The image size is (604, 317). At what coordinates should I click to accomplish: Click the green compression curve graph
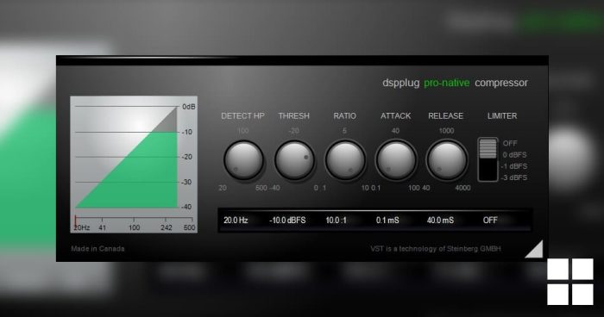(x=134, y=165)
